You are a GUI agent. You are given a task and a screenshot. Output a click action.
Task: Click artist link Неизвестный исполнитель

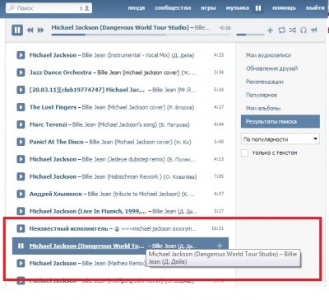click(68, 228)
